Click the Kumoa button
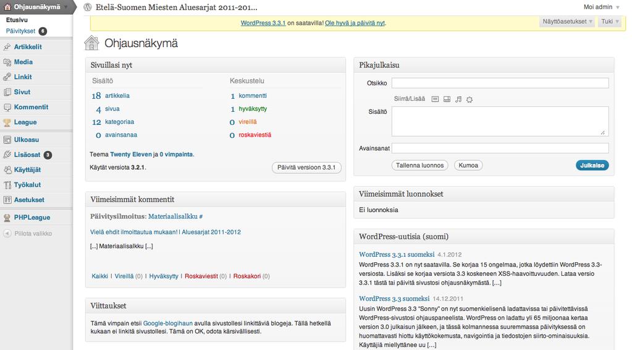Viewport: 632px width, 350px height. click(468, 165)
